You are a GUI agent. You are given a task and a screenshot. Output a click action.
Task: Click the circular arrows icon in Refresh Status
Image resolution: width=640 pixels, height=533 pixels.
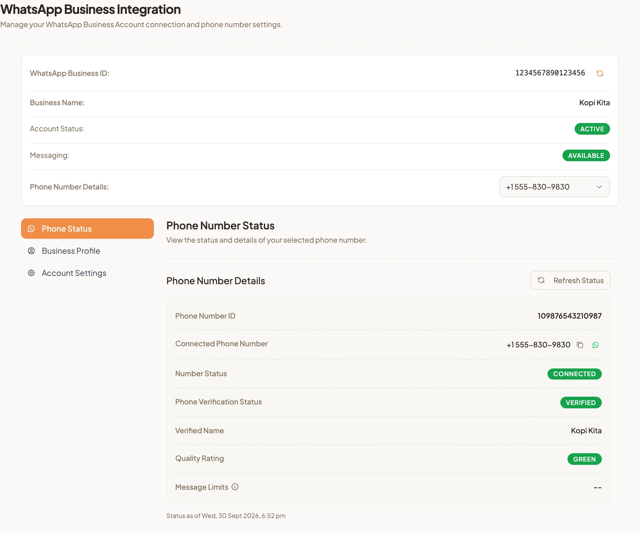coord(541,280)
